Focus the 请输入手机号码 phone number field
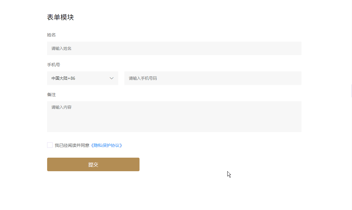 point(213,78)
